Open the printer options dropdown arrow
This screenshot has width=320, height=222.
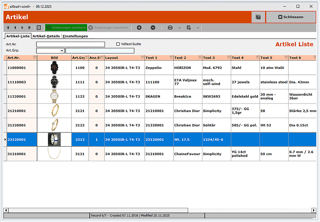click(179, 28)
